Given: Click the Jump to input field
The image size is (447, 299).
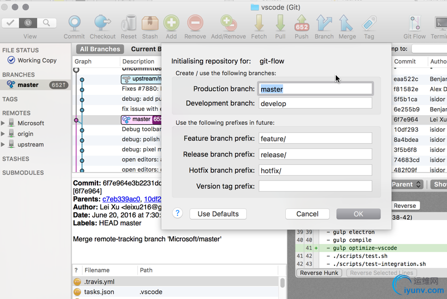Looking at the screenshot, I should tap(429, 49).
